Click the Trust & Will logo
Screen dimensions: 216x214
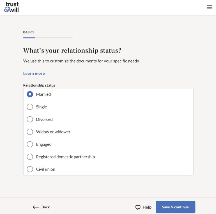(x=12, y=7)
